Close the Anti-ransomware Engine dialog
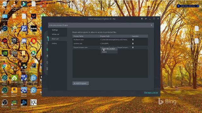This screenshot has height=113, width=202. [151, 25]
